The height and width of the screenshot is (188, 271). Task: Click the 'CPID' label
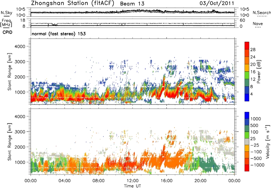pos(7,32)
